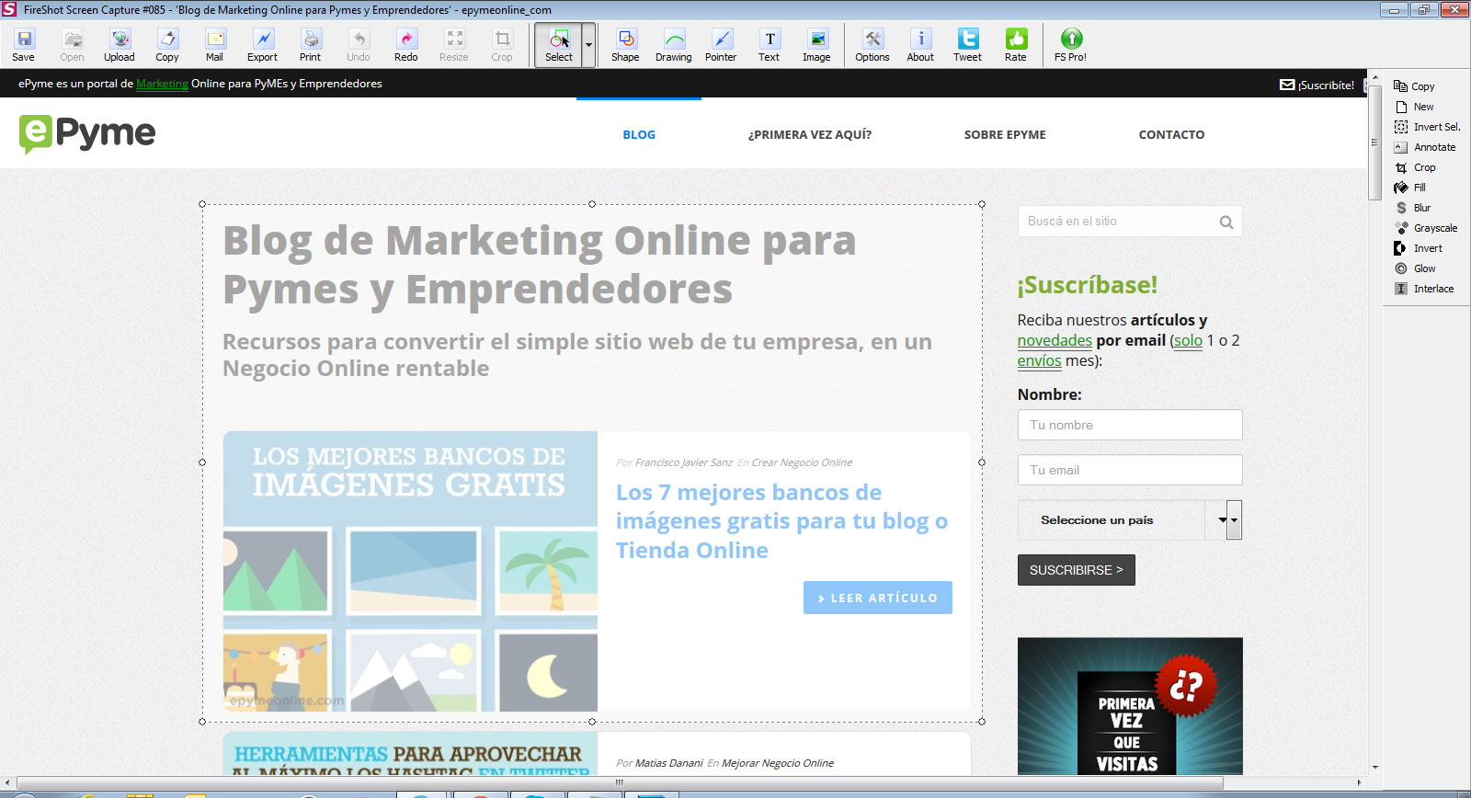Image resolution: width=1471 pixels, height=798 pixels.
Task: Click the 'Tu nombre' input field
Action: pos(1129,425)
